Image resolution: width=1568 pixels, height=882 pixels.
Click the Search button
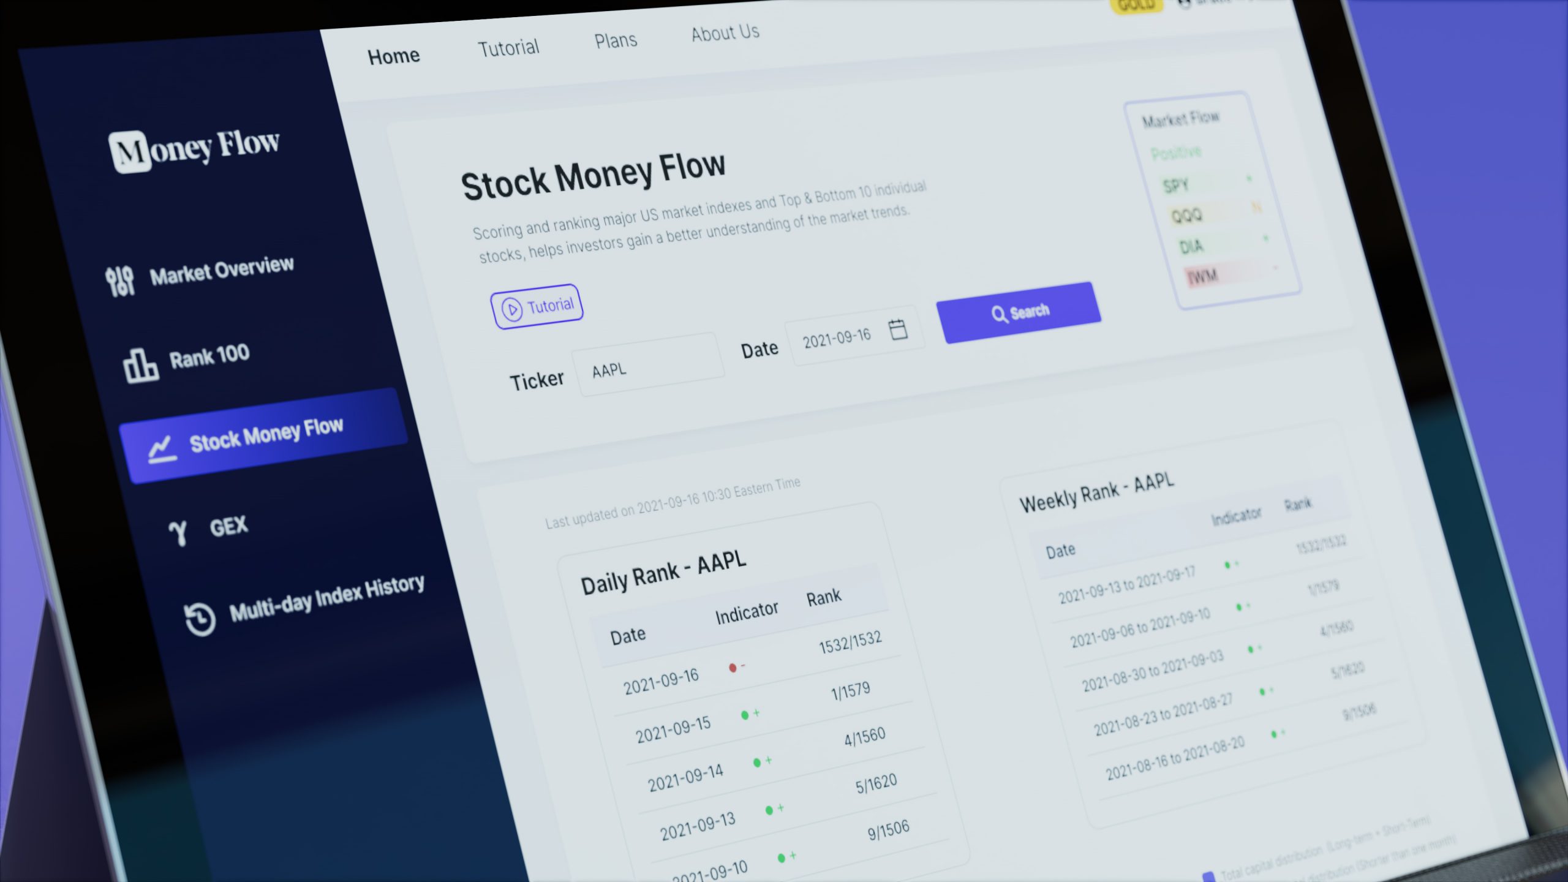[x=1017, y=311]
